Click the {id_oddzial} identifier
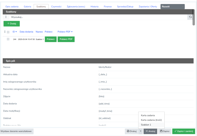 (105, 118)
